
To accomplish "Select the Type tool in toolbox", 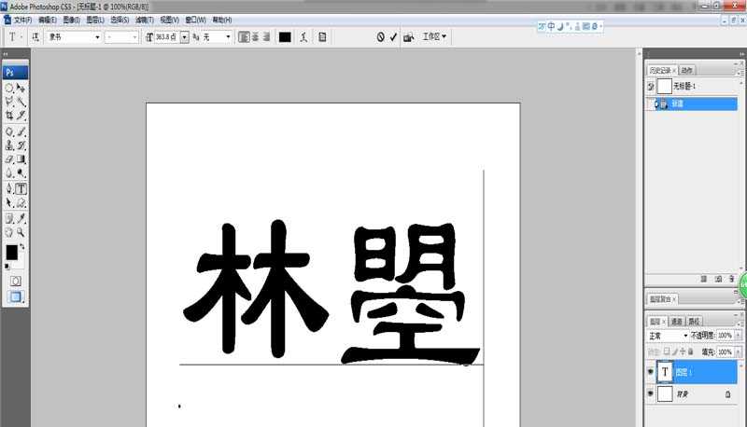I will pos(21,188).
